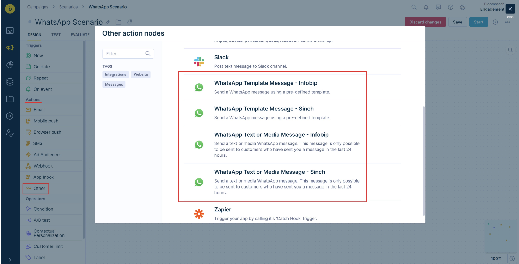The width and height of the screenshot is (519, 264).
Task: Go to Scenarios breadcrumb
Action: click(x=68, y=7)
